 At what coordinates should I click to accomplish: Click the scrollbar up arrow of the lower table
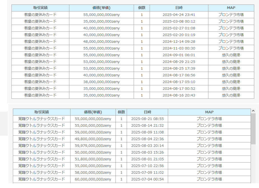(x=253, y=111)
